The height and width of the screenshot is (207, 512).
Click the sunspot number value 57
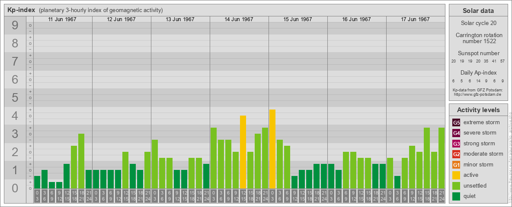pyautogui.click(x=503, y=61)
